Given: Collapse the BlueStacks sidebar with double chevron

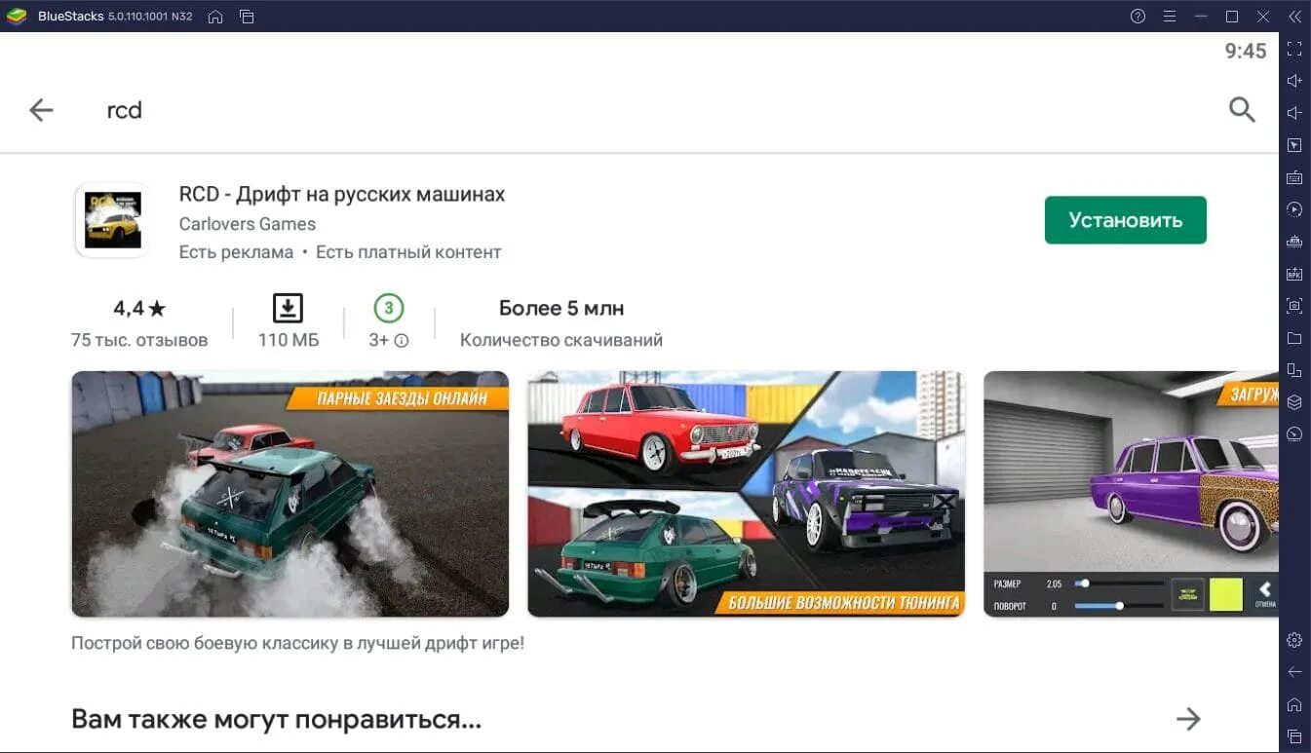Looking at the screenshot, I should [x=1294, y=17].
